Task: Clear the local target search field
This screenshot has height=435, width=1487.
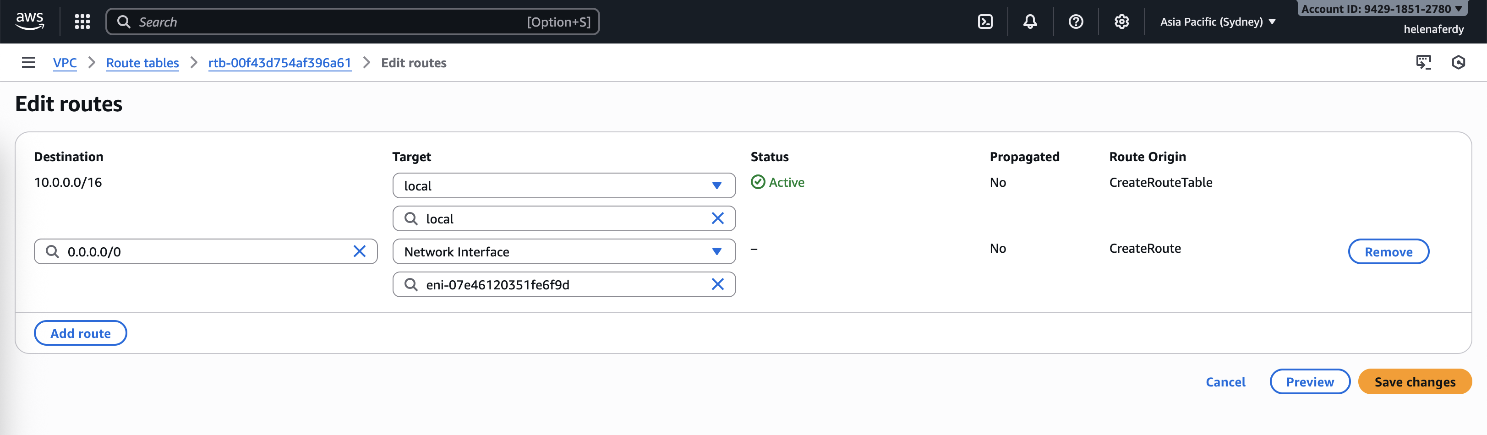Action: tap(717, 219)
